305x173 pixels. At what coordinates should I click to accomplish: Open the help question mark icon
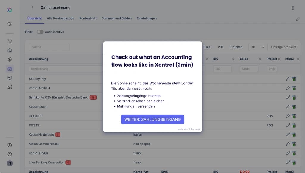pos(10,154)
